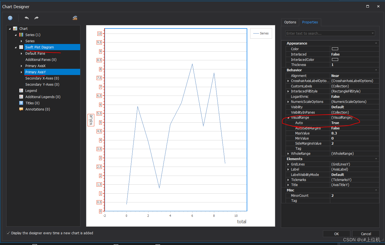Uncheck 'Display the designer every time' option
Image resolution: width=385 pixels, height=245 pixels.
pos(8,233)
